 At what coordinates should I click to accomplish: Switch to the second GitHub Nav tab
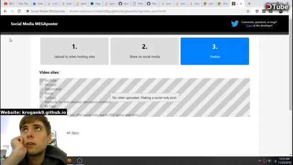(152, 4)
